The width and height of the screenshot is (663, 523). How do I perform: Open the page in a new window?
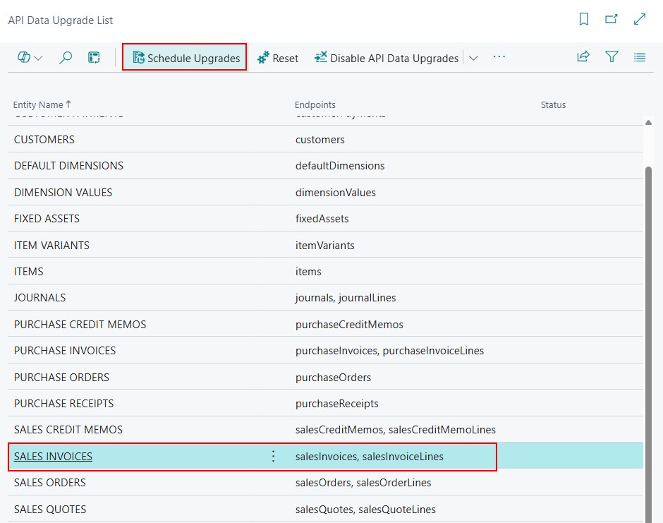click(x=611, y=20)
